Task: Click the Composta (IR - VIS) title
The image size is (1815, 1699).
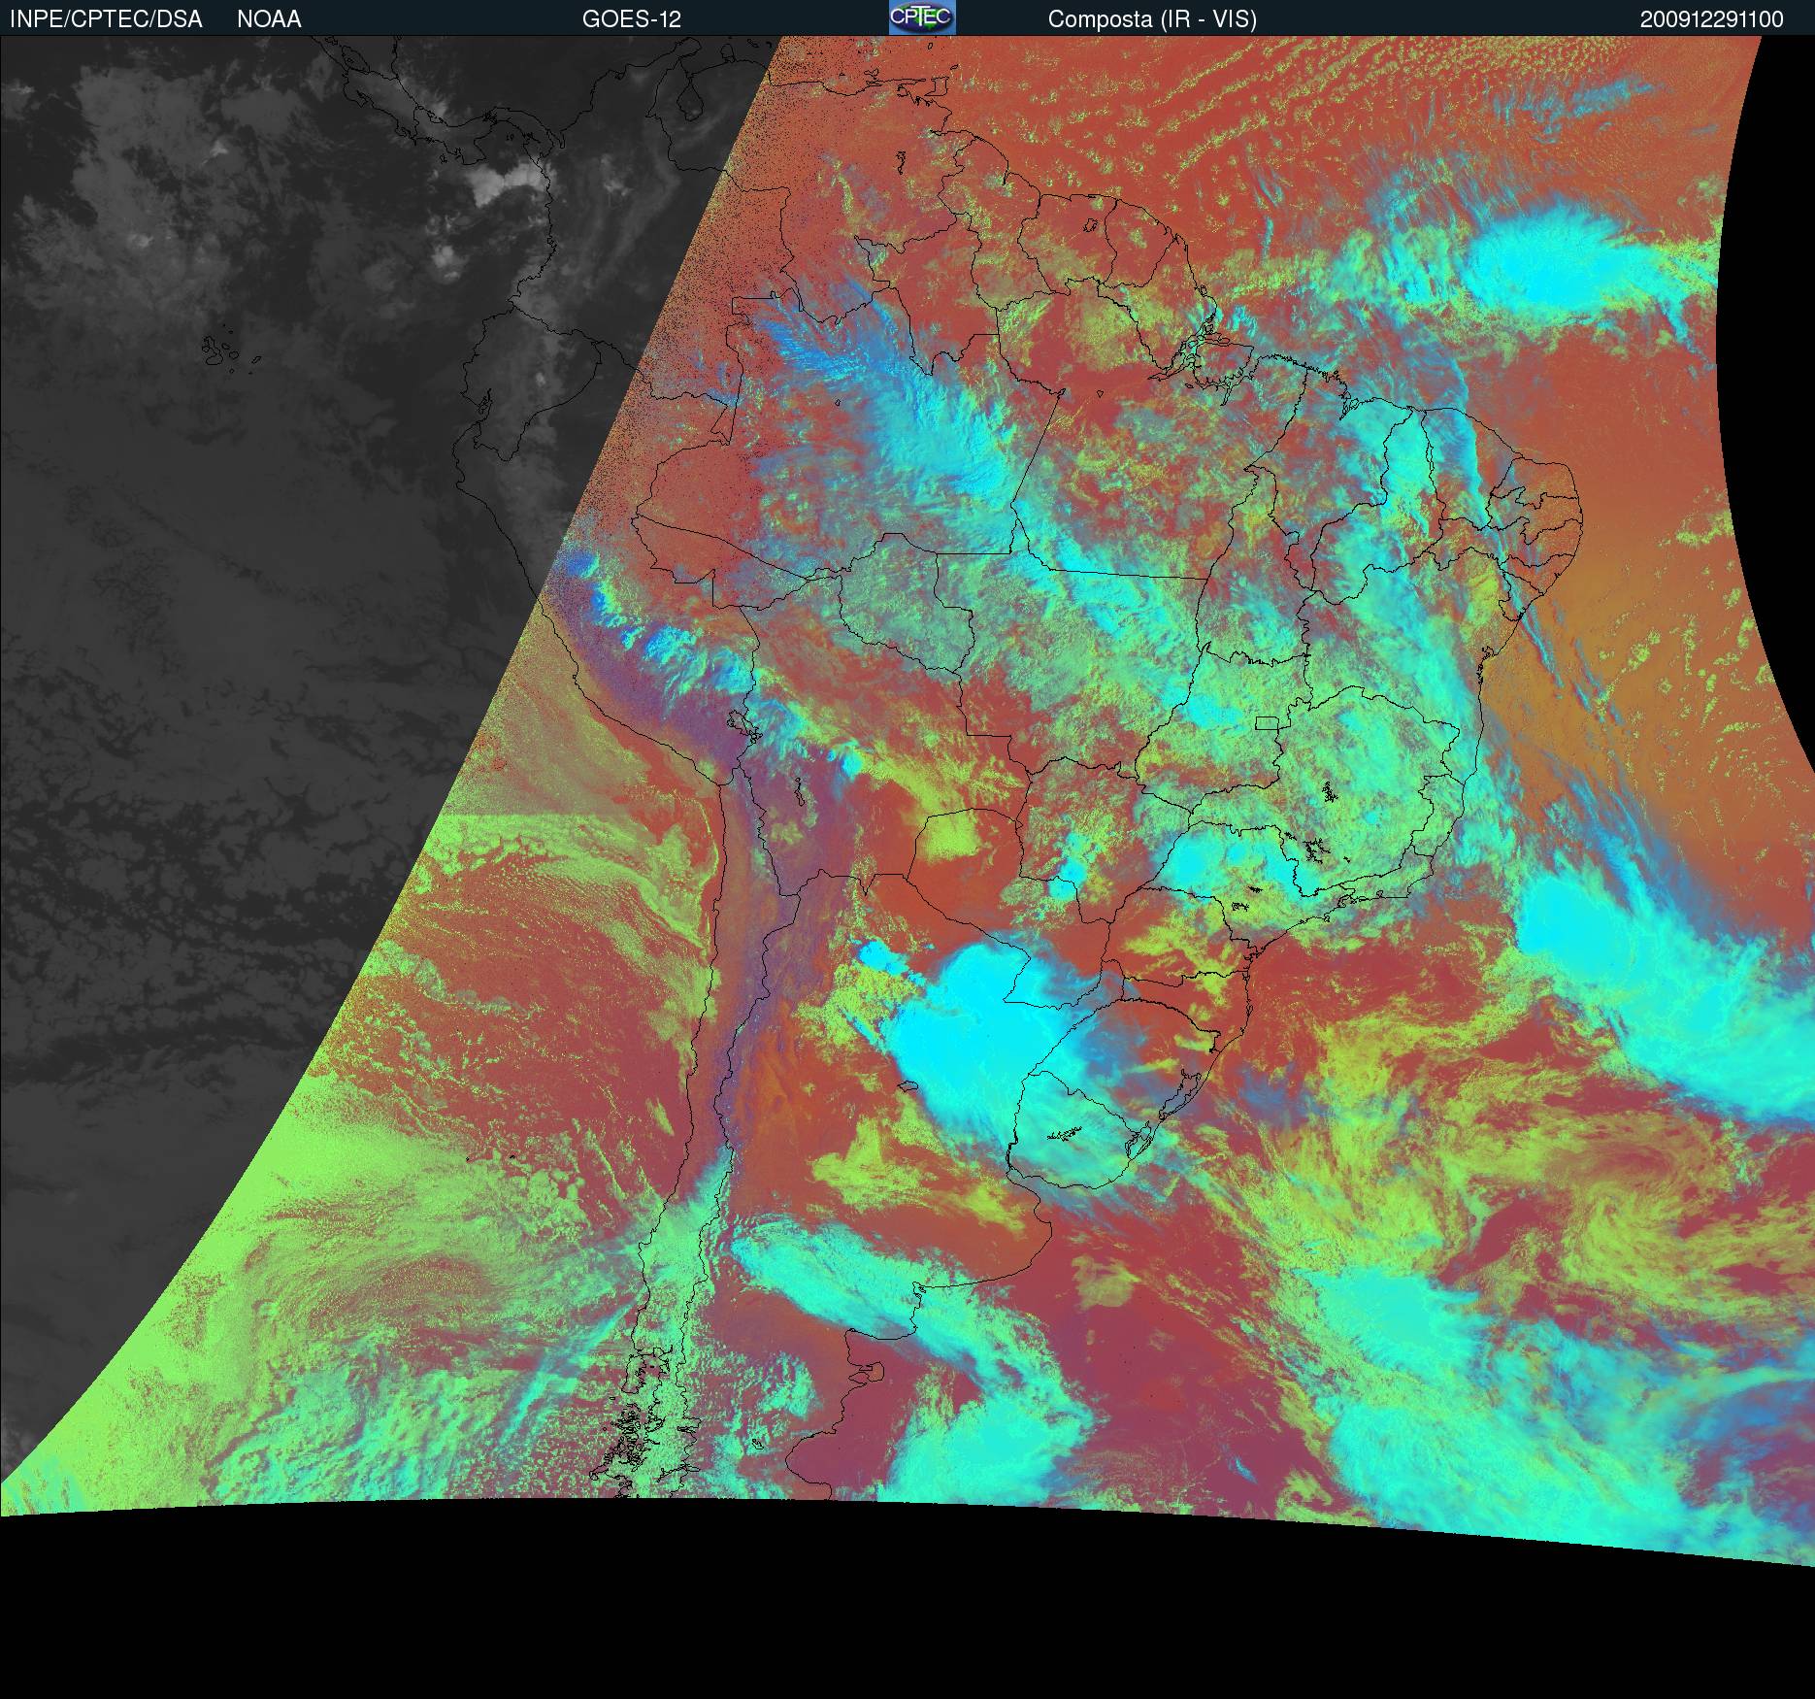Action: 1152,19
